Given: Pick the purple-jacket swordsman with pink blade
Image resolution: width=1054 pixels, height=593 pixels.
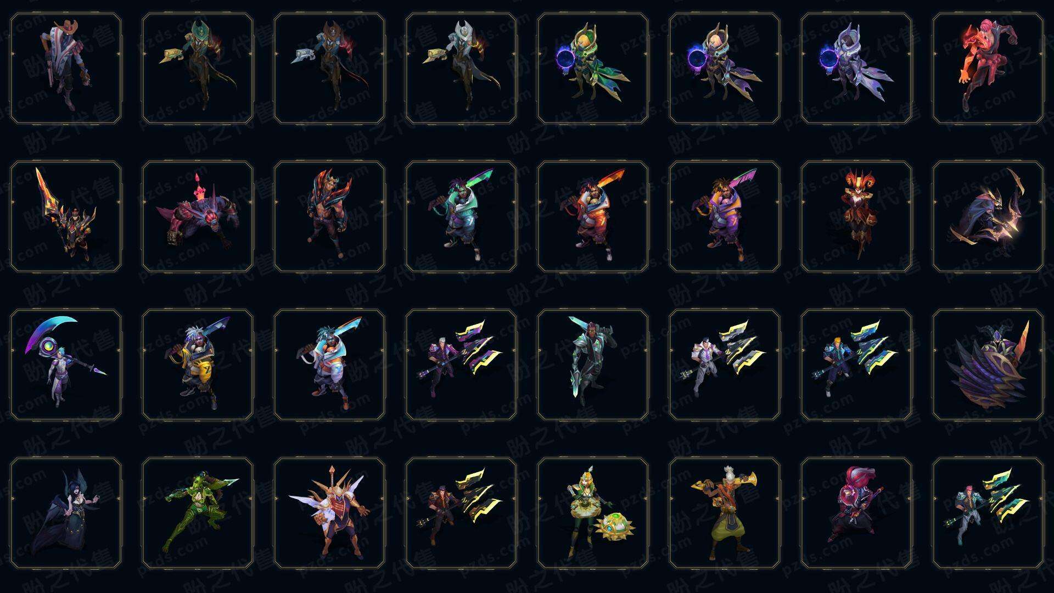Looking at the screenshot, I should click(x=725, y=216).
